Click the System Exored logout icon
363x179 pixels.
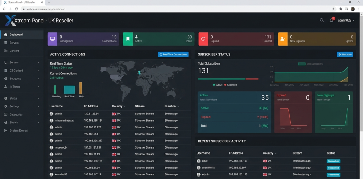click(6, 130)
